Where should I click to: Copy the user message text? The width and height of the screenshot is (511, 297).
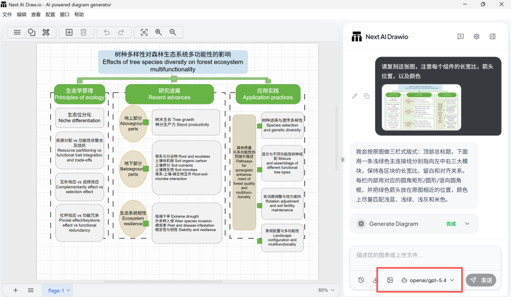[x=367, y=96]
